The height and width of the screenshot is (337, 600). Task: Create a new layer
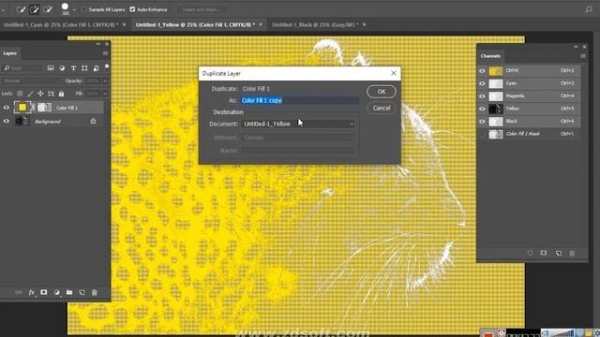82,292
